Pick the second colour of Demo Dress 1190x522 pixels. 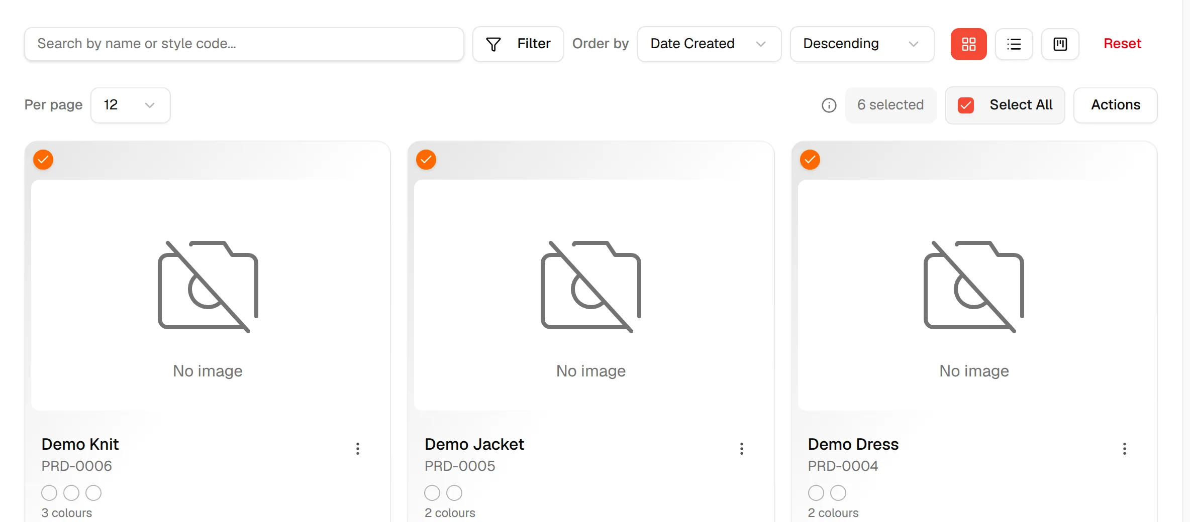click(838, 493)
